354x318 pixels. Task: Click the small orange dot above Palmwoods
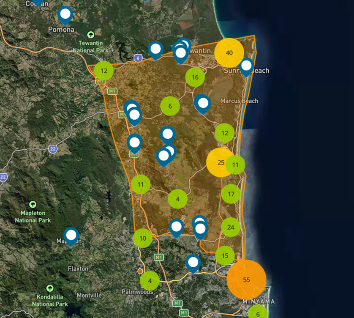pos(140,271)
